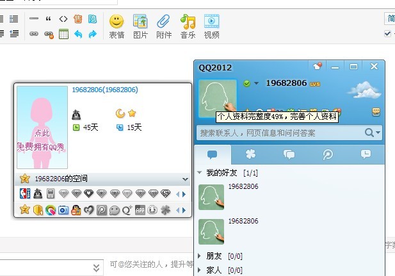Image resolution: width=395 pixels, height=276 pixels.
Task: Click the penguin level icon above 45天
Action: [76, 115]
